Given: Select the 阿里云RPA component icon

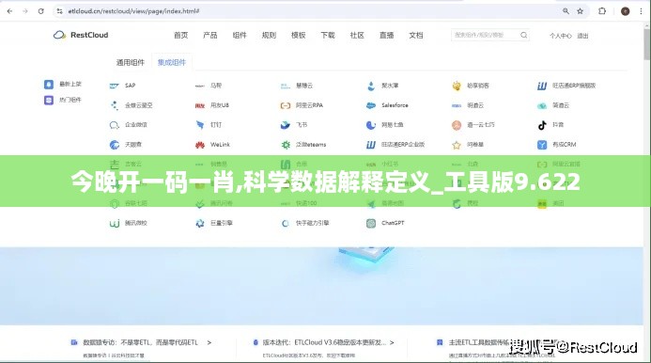Looking at the screenshot, I should [x=286, y=105].
